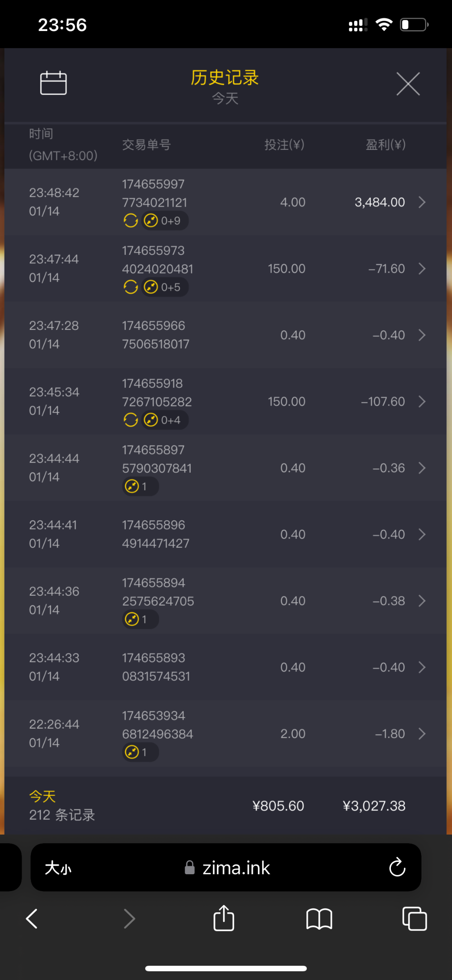Image resolution: width=452 pixels, height=980 pixels.
Task: Show all open Safari tabs
Action: [415, 919]
